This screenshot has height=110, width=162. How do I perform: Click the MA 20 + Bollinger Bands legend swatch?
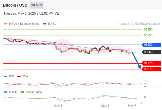click(5, 24)
